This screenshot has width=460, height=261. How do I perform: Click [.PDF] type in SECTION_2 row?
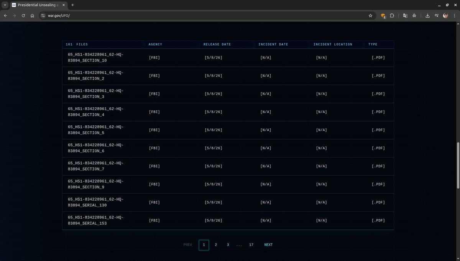click(x=378, y=76)
